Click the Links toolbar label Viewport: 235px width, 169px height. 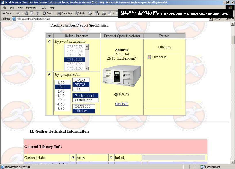[228, 19]
